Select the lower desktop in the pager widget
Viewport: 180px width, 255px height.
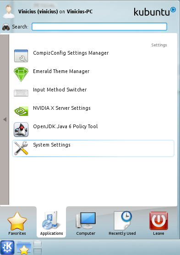[x=38, y=251]
